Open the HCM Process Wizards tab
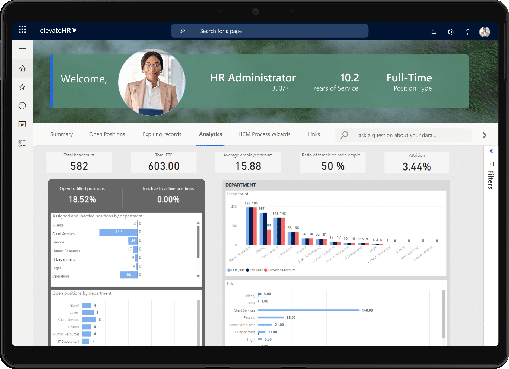The height and width of the screenshot is (369, 509). point(264,134)
